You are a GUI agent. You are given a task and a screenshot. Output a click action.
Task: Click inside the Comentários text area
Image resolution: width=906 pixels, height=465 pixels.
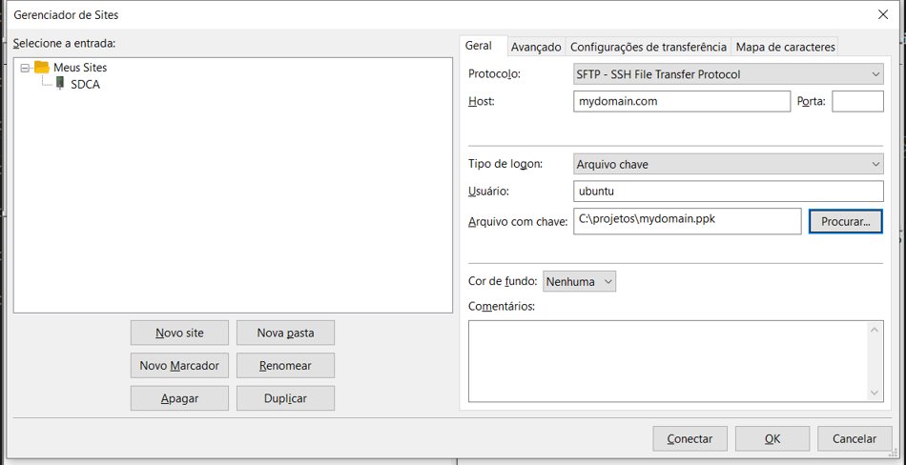coord(668,361)
